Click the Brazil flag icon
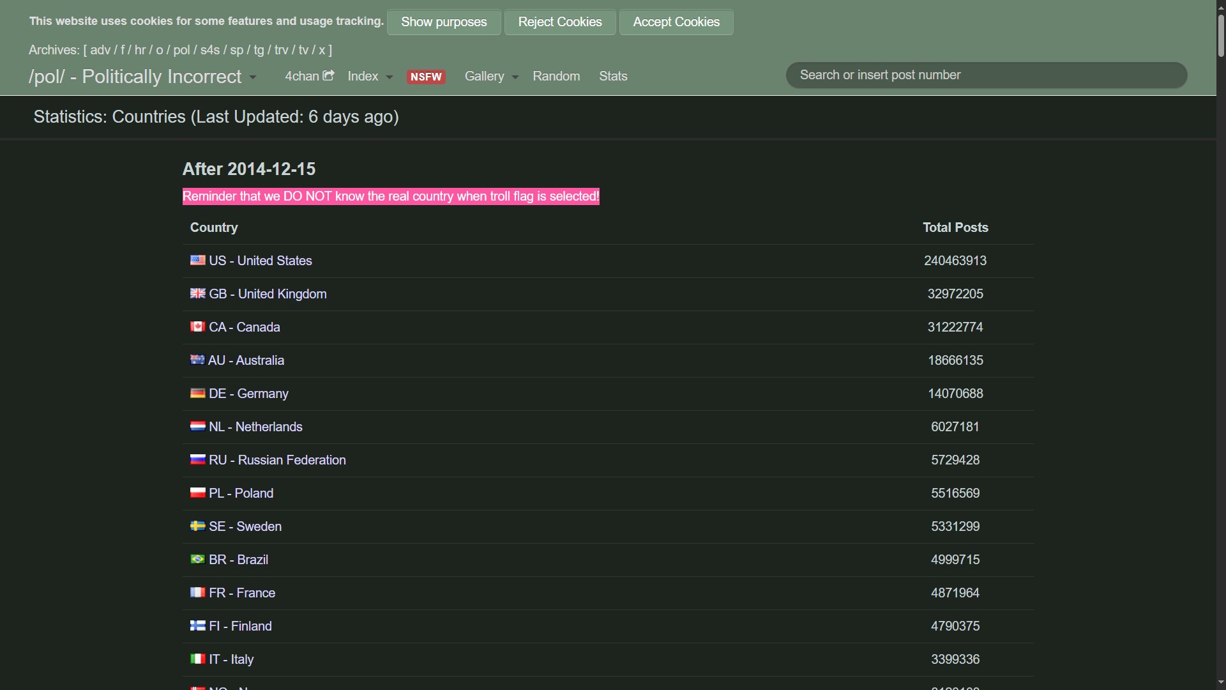This screenshot has width=1226, height=690. pos(197,559)
